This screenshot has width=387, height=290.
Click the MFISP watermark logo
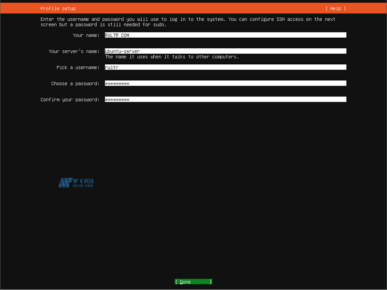[77, 183]
